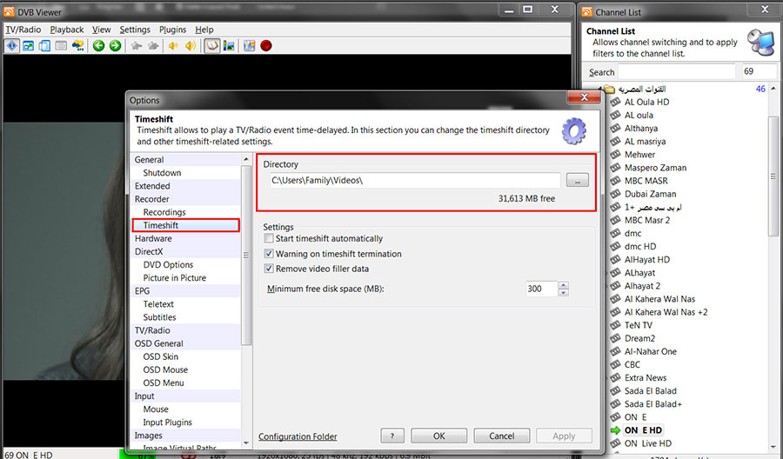Select Hardware in options tree
This screenshot has height=459, width=783.
[x=153, y=238]
